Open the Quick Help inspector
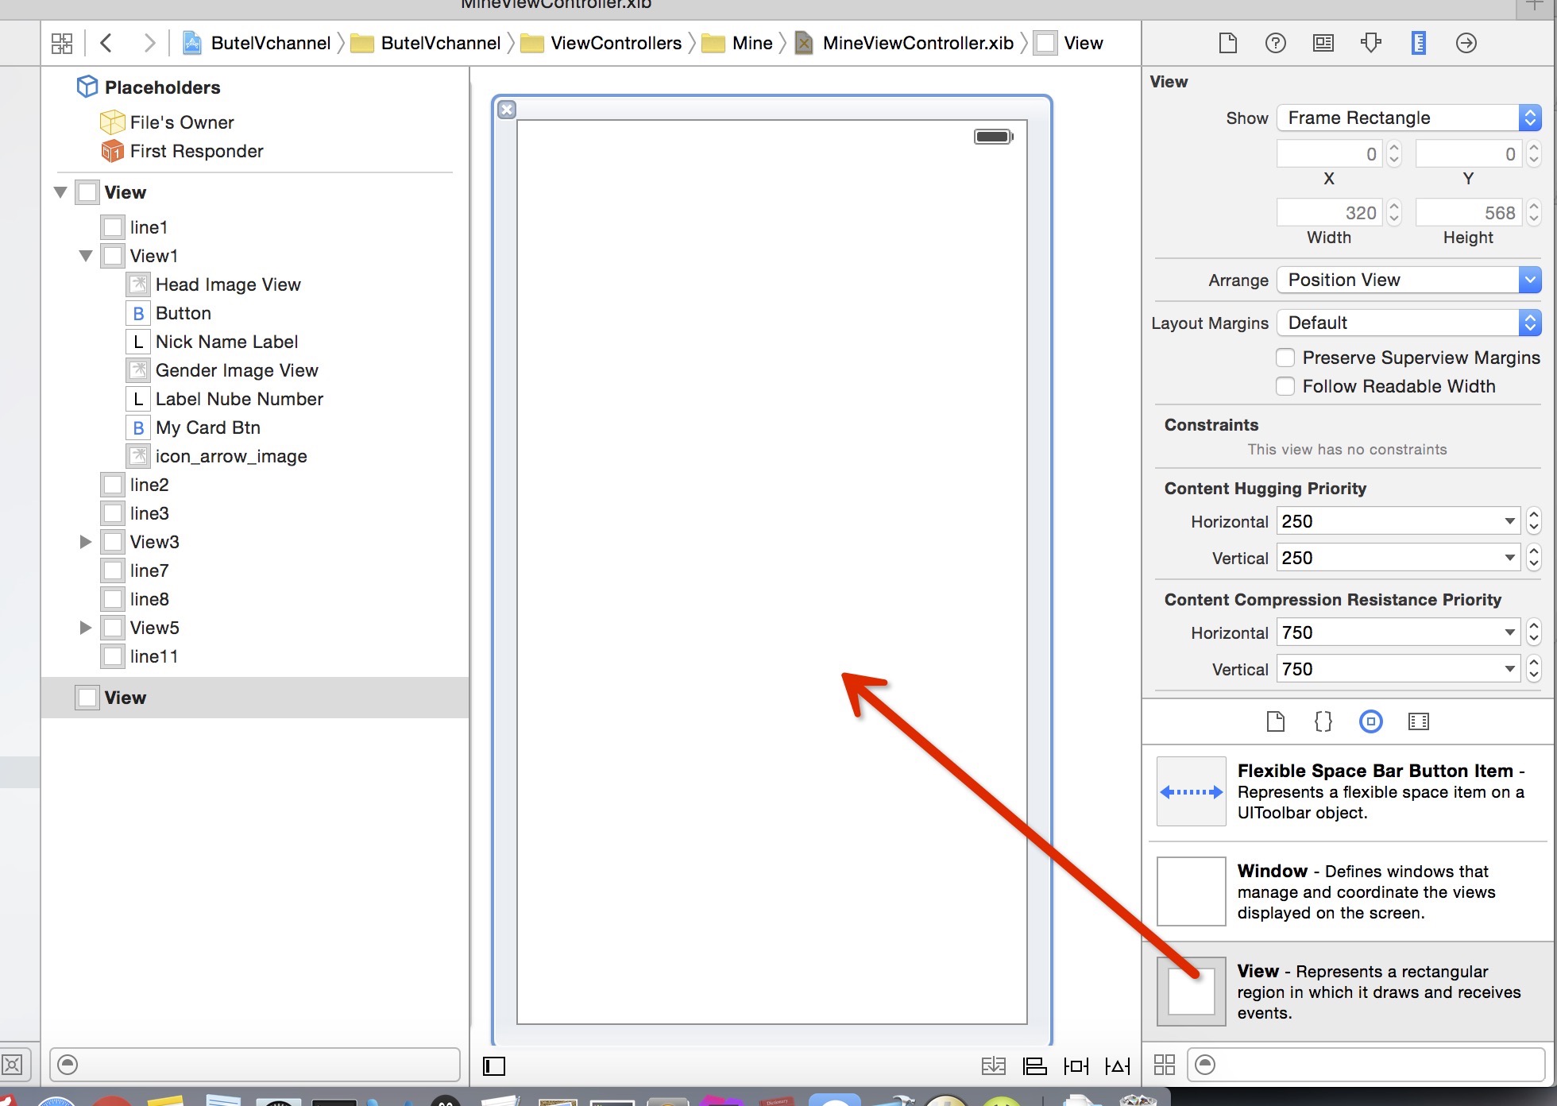Viewport: 1557px width, 1106px height. click(1275, 43)
